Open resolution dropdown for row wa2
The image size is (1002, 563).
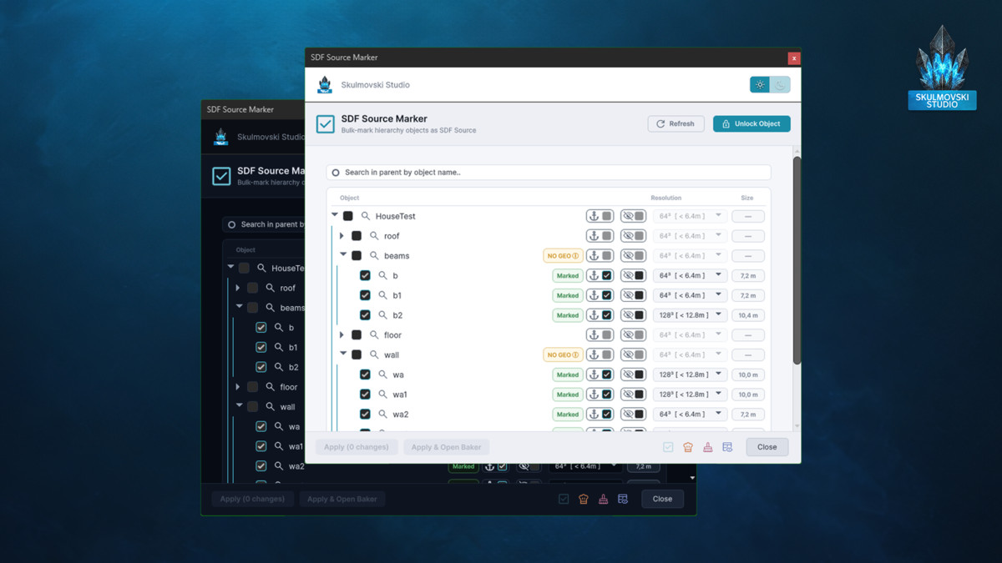point(690,415)
